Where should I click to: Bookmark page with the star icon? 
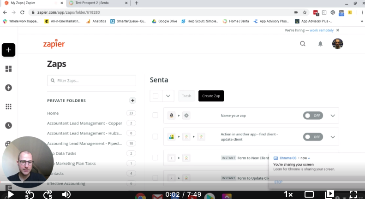pyautogui.click(x=305, y=12)
